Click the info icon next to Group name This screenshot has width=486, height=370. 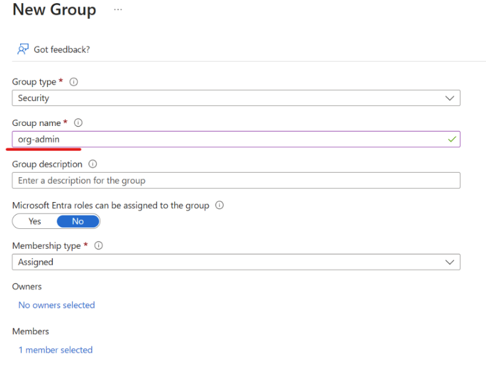coord(78,123)
